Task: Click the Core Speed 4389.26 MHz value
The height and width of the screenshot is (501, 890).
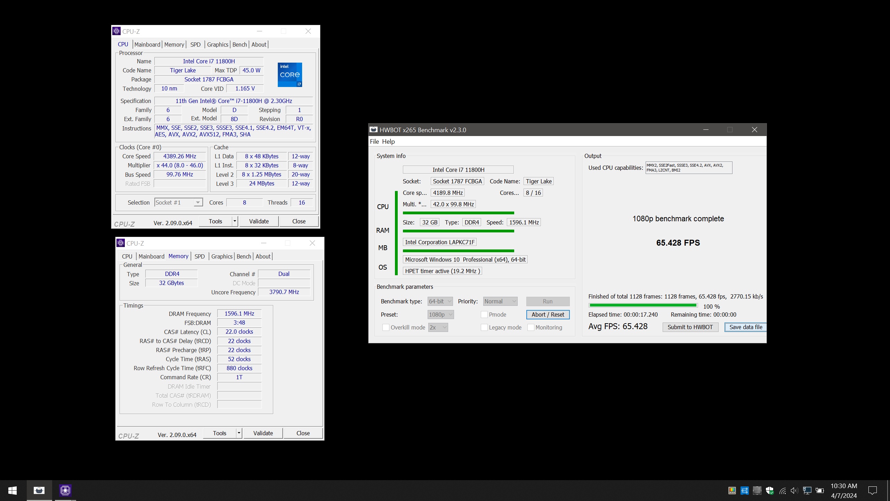Action: [179, 157]
